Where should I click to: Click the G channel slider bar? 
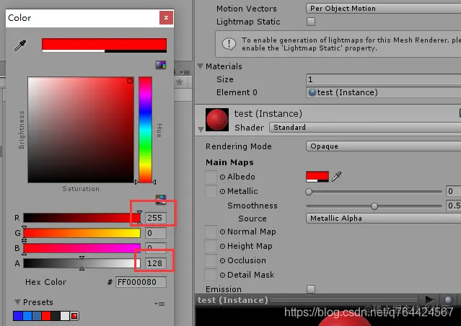pos(82,233)
